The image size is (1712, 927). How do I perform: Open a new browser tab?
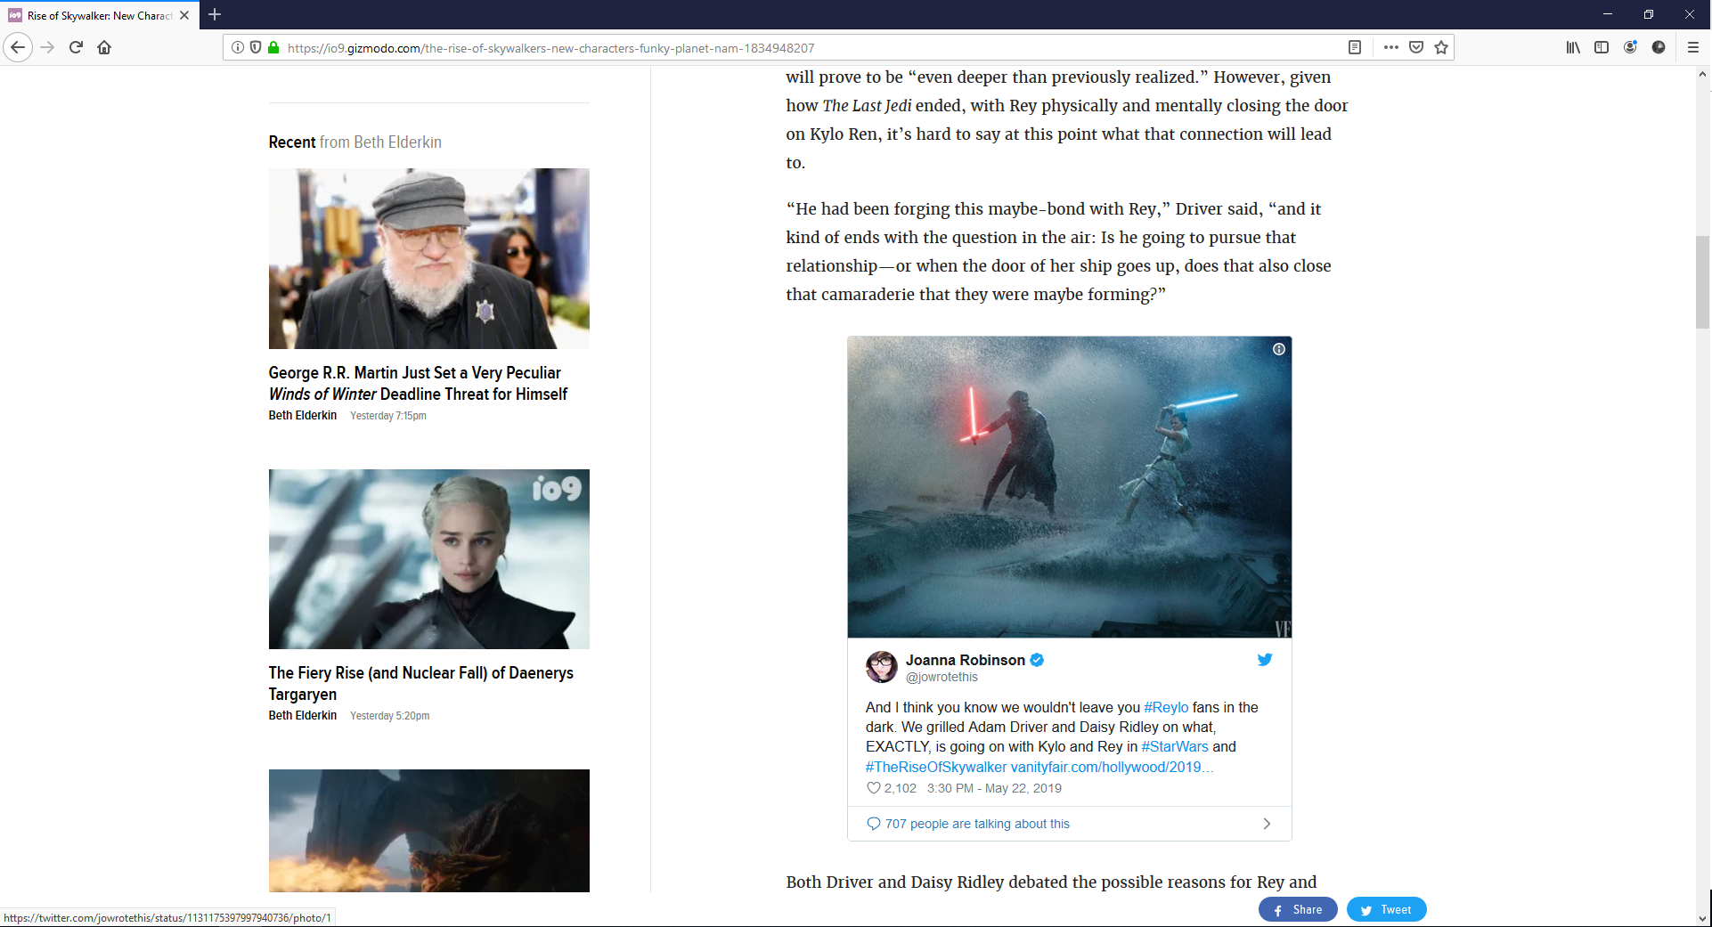(215, 15)
